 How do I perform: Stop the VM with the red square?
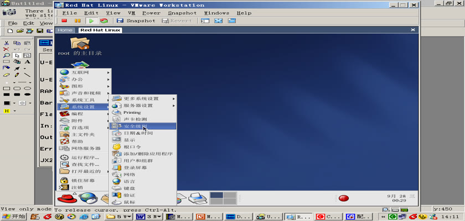(64, 20)
